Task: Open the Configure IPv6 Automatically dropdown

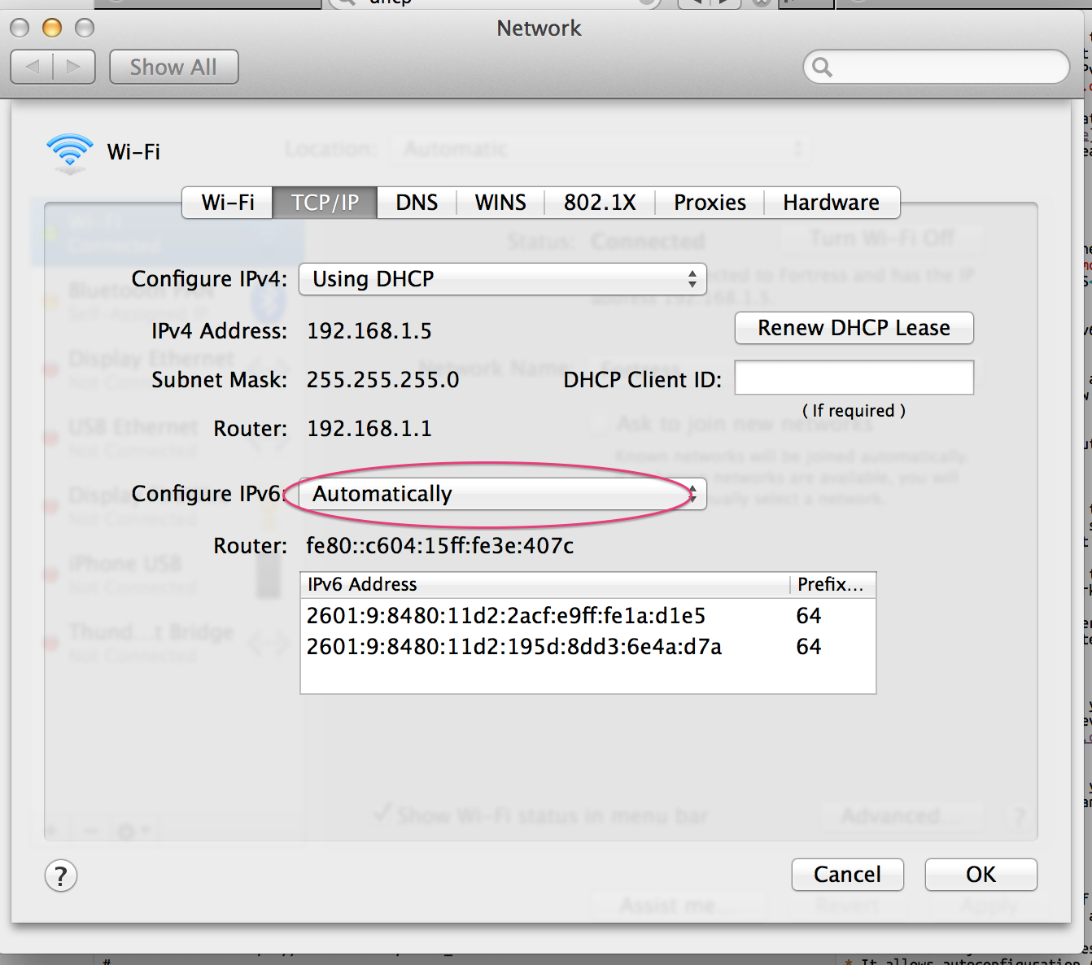Action: pyautogui.click(x=502, y=494)
